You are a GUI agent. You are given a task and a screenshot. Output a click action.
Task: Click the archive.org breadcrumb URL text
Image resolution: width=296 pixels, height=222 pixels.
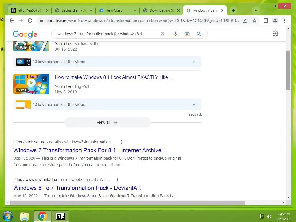(64, 142)
